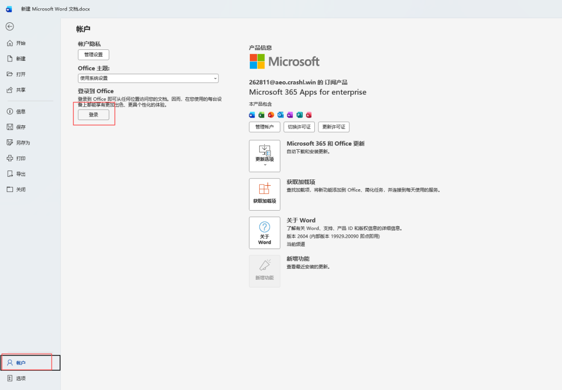
Task: Click the 获取加载项 tile button
Action: click(x=264, y=194)
